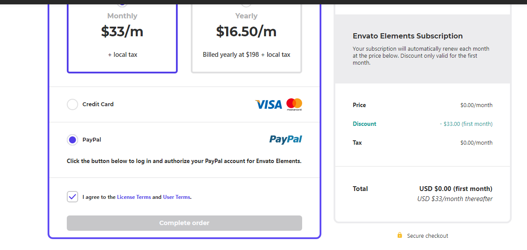Open the User Terms link
This screenshot has width=527, height=250.
click(x=176, y=197)
